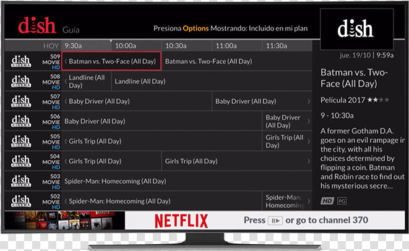Click the Batman vs. Two-Face title in info panel
This screenshot has height=251, width=409.
pyautogui.click(x=354, y=78)
